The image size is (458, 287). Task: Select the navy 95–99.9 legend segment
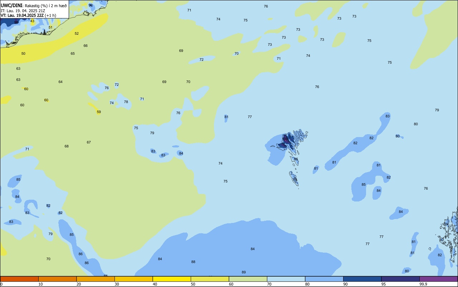(x=400, y=279)
